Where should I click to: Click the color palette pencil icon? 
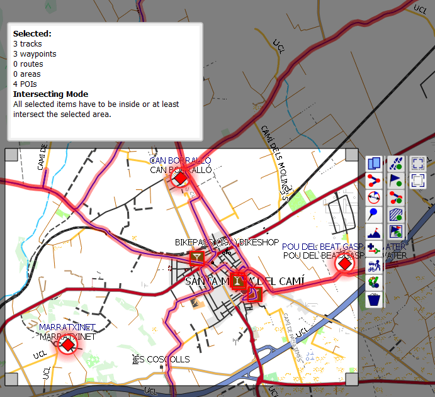374,282
